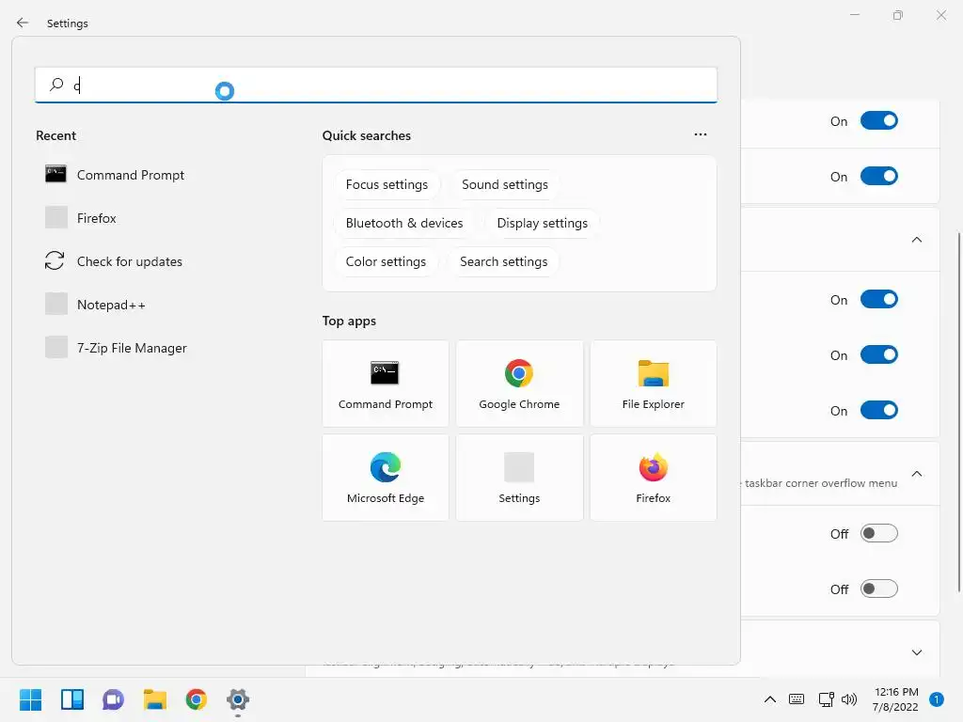
Task: Click the Focus settings quick search
Action: [387, 185]
